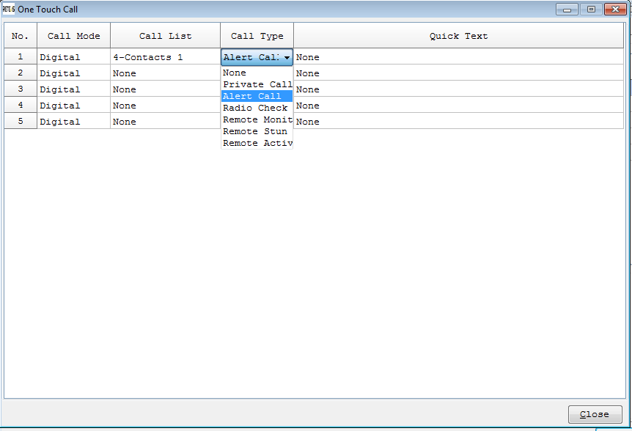Open Call Mode cell in row 1
The width and height of the screenshot is (632, 431).
coord(73,57)
